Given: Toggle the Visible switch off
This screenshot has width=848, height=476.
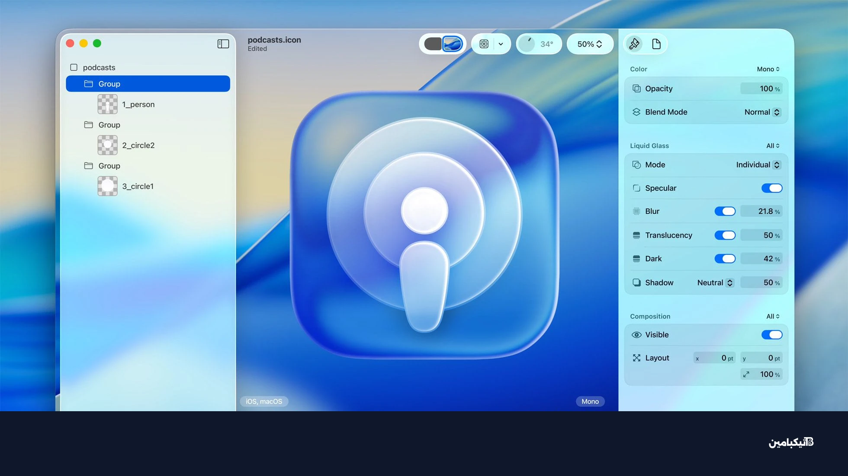Looking at the screenshot, I should point(771,335).
